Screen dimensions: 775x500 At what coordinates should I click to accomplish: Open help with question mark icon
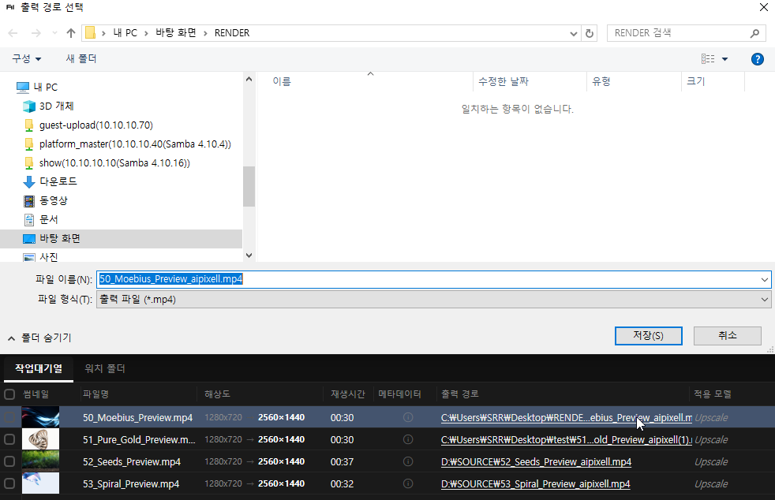click(757, 59)
